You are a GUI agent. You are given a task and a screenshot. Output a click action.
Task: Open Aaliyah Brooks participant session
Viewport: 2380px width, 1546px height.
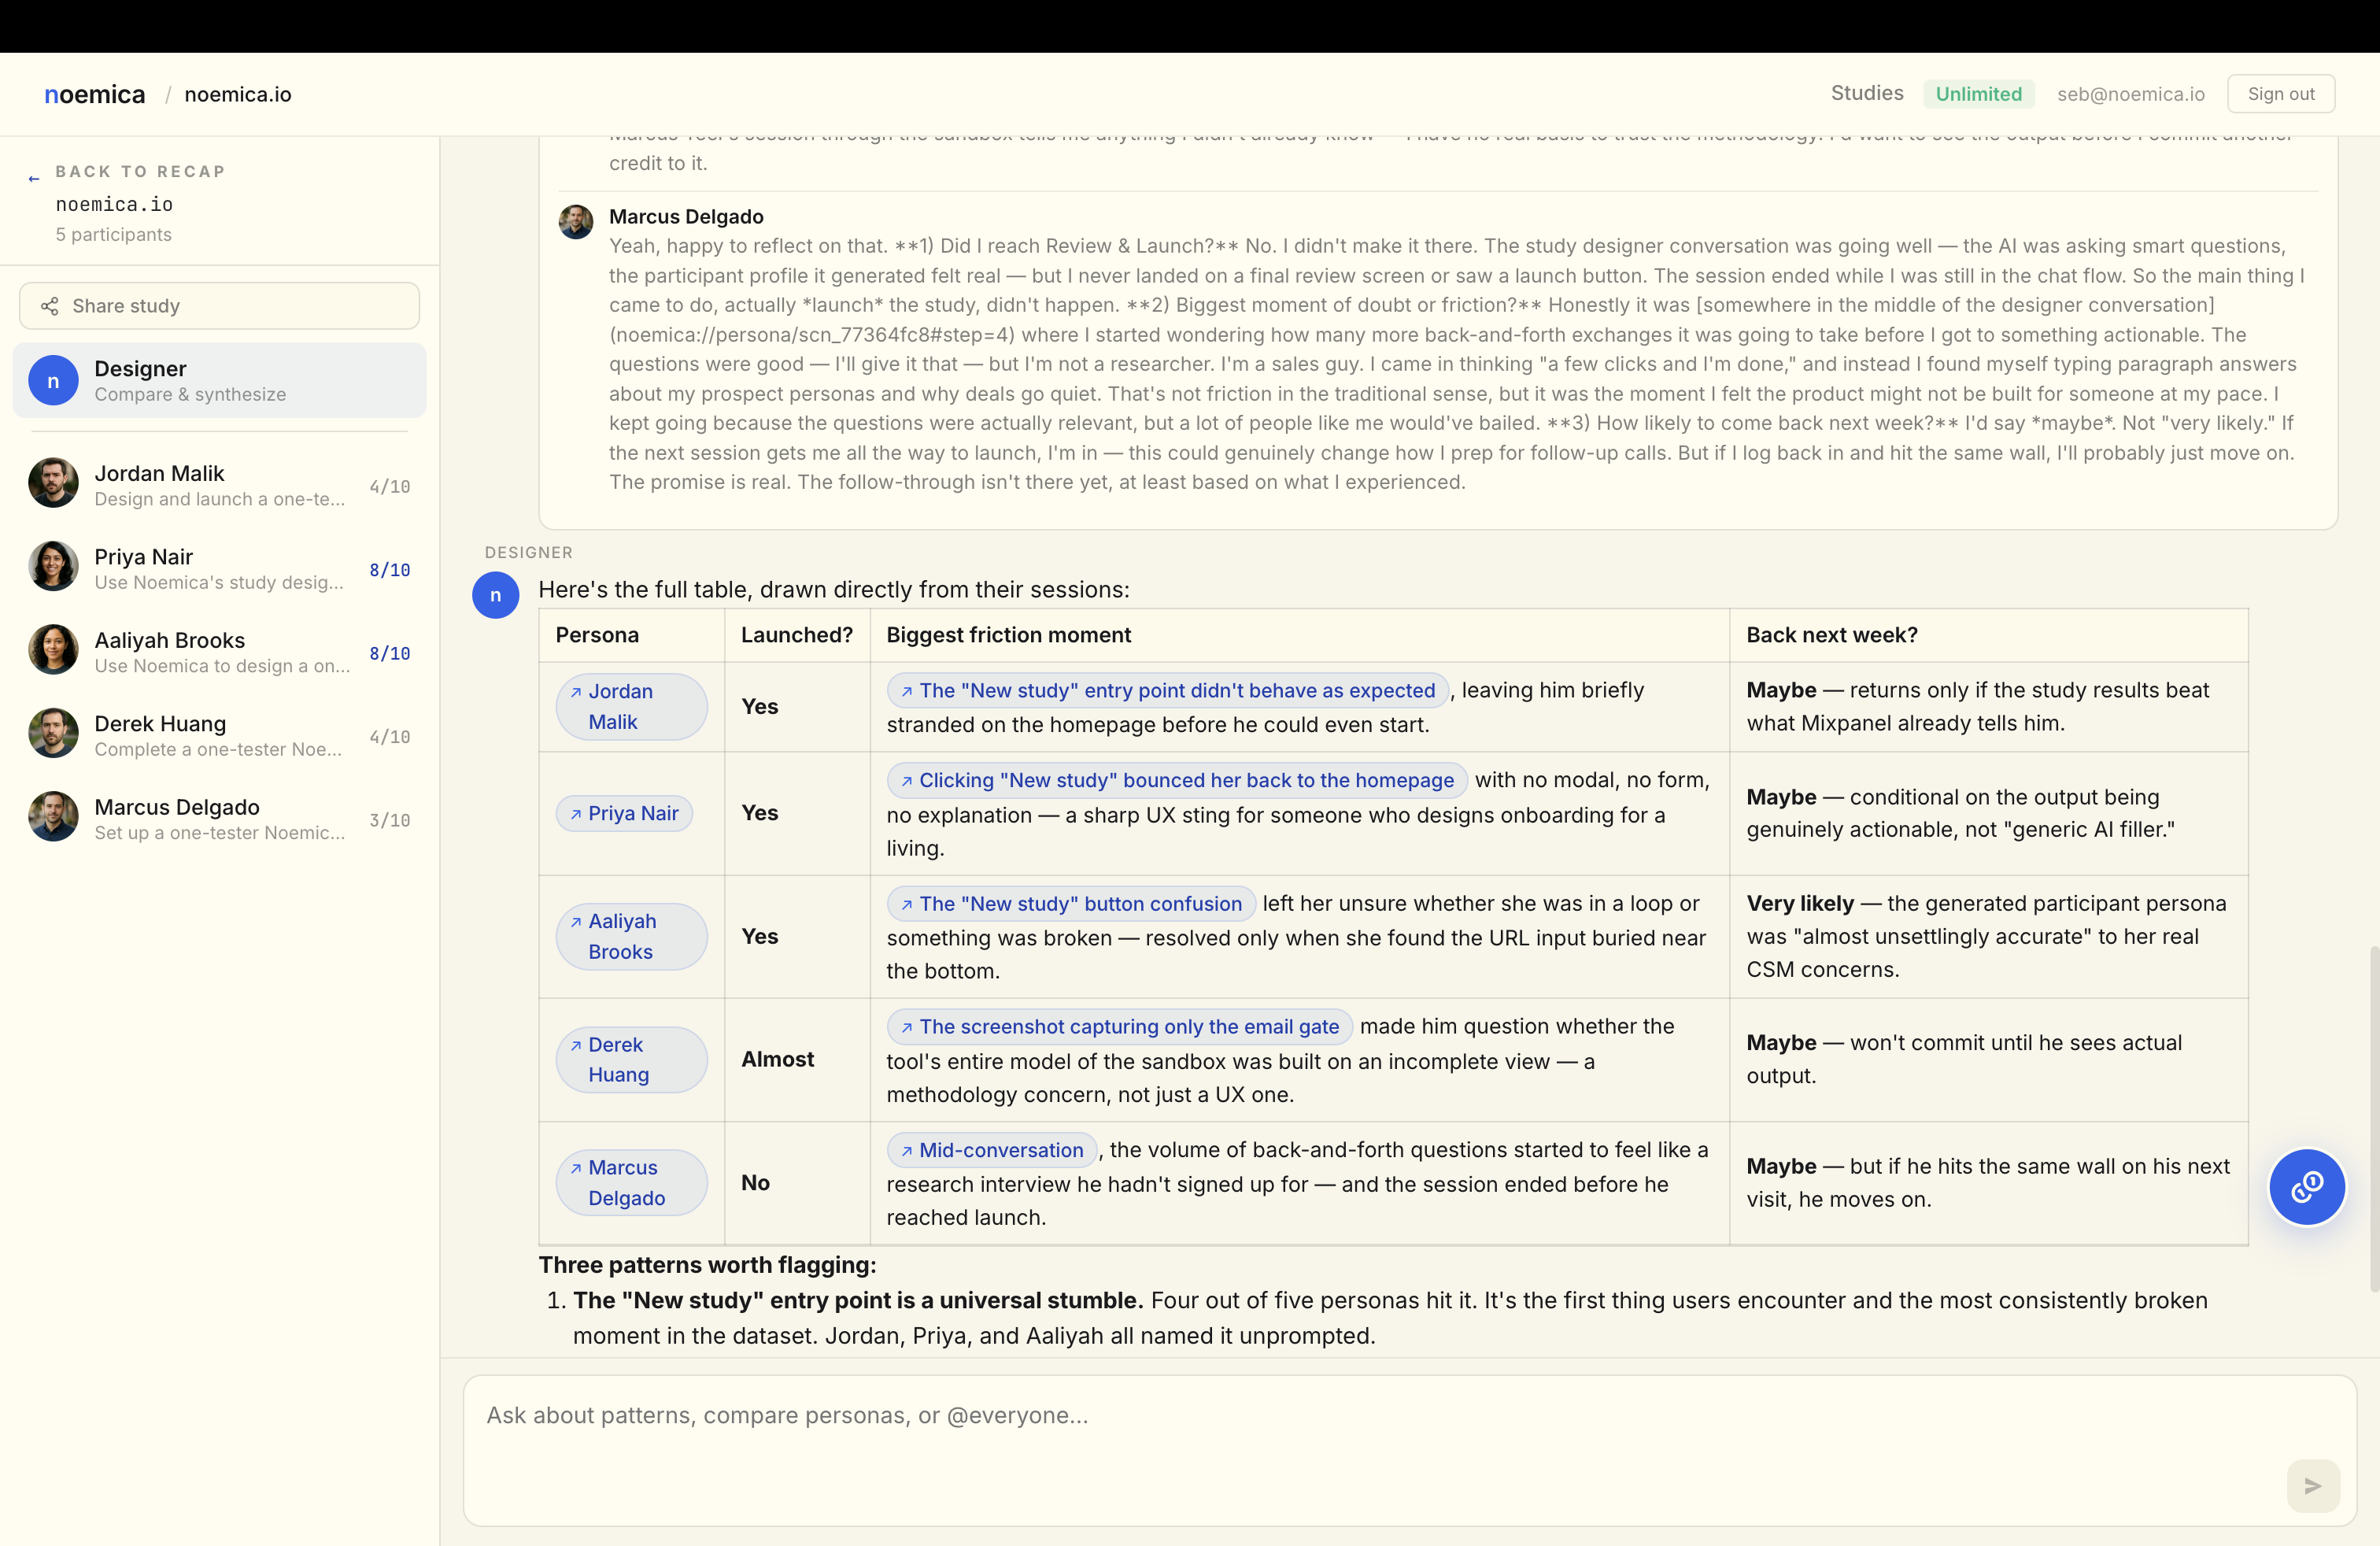point(219,652)
